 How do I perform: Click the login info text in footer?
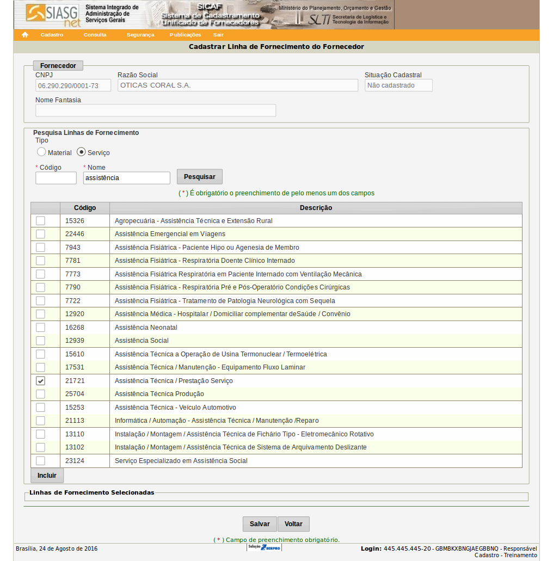click(449, 552)
